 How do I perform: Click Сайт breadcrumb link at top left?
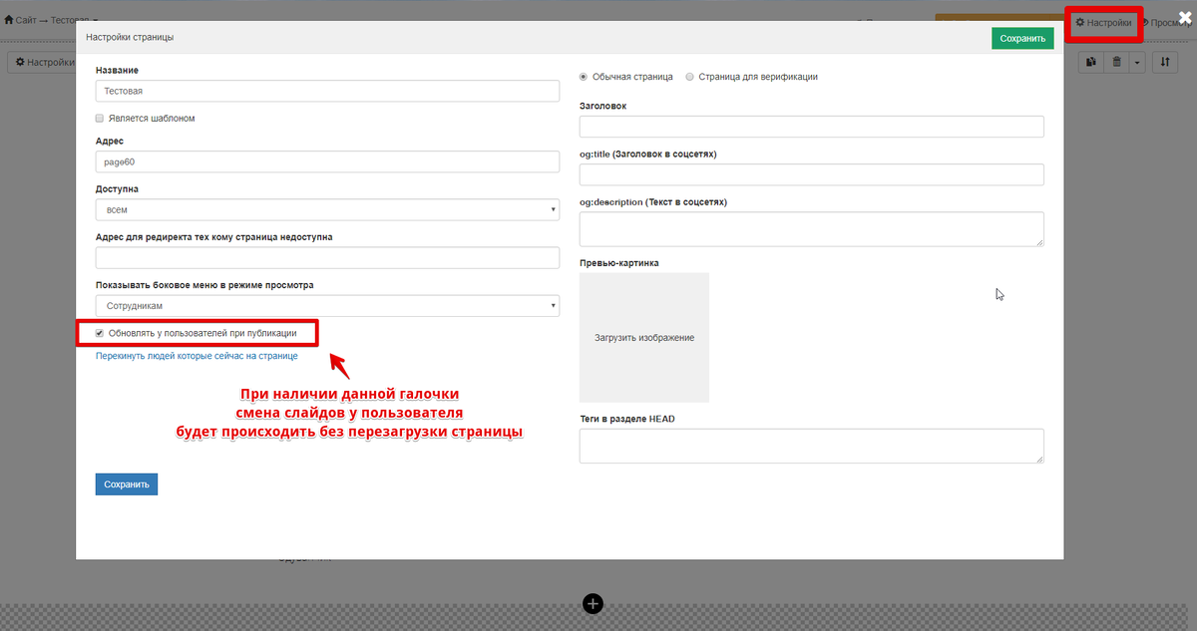tap(26, 21)
